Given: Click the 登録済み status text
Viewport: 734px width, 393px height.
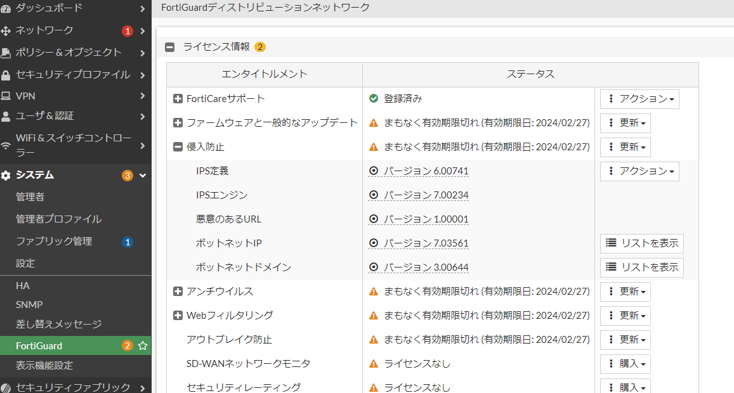Looking at the screenshot, I should (x=403, y=99).
